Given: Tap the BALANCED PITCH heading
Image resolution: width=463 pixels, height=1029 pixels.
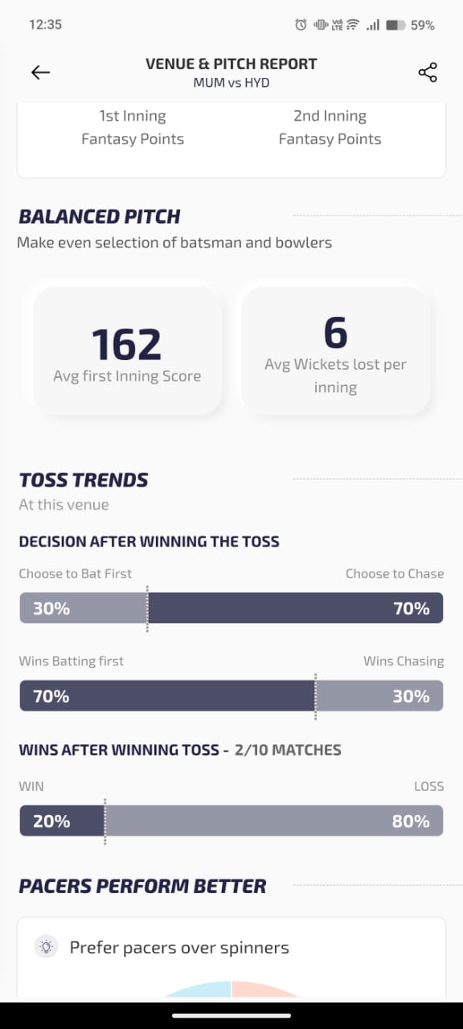Looking at the screenshot, I should [100, 216].
